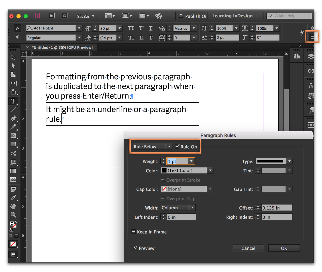
Task: Uncheck the Rule On checkbox
Action: (x=177, y=146)
